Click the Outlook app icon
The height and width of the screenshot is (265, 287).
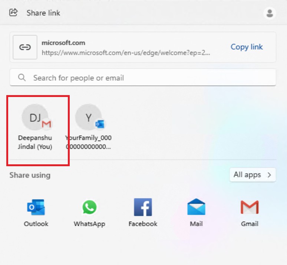pos(36,207)
